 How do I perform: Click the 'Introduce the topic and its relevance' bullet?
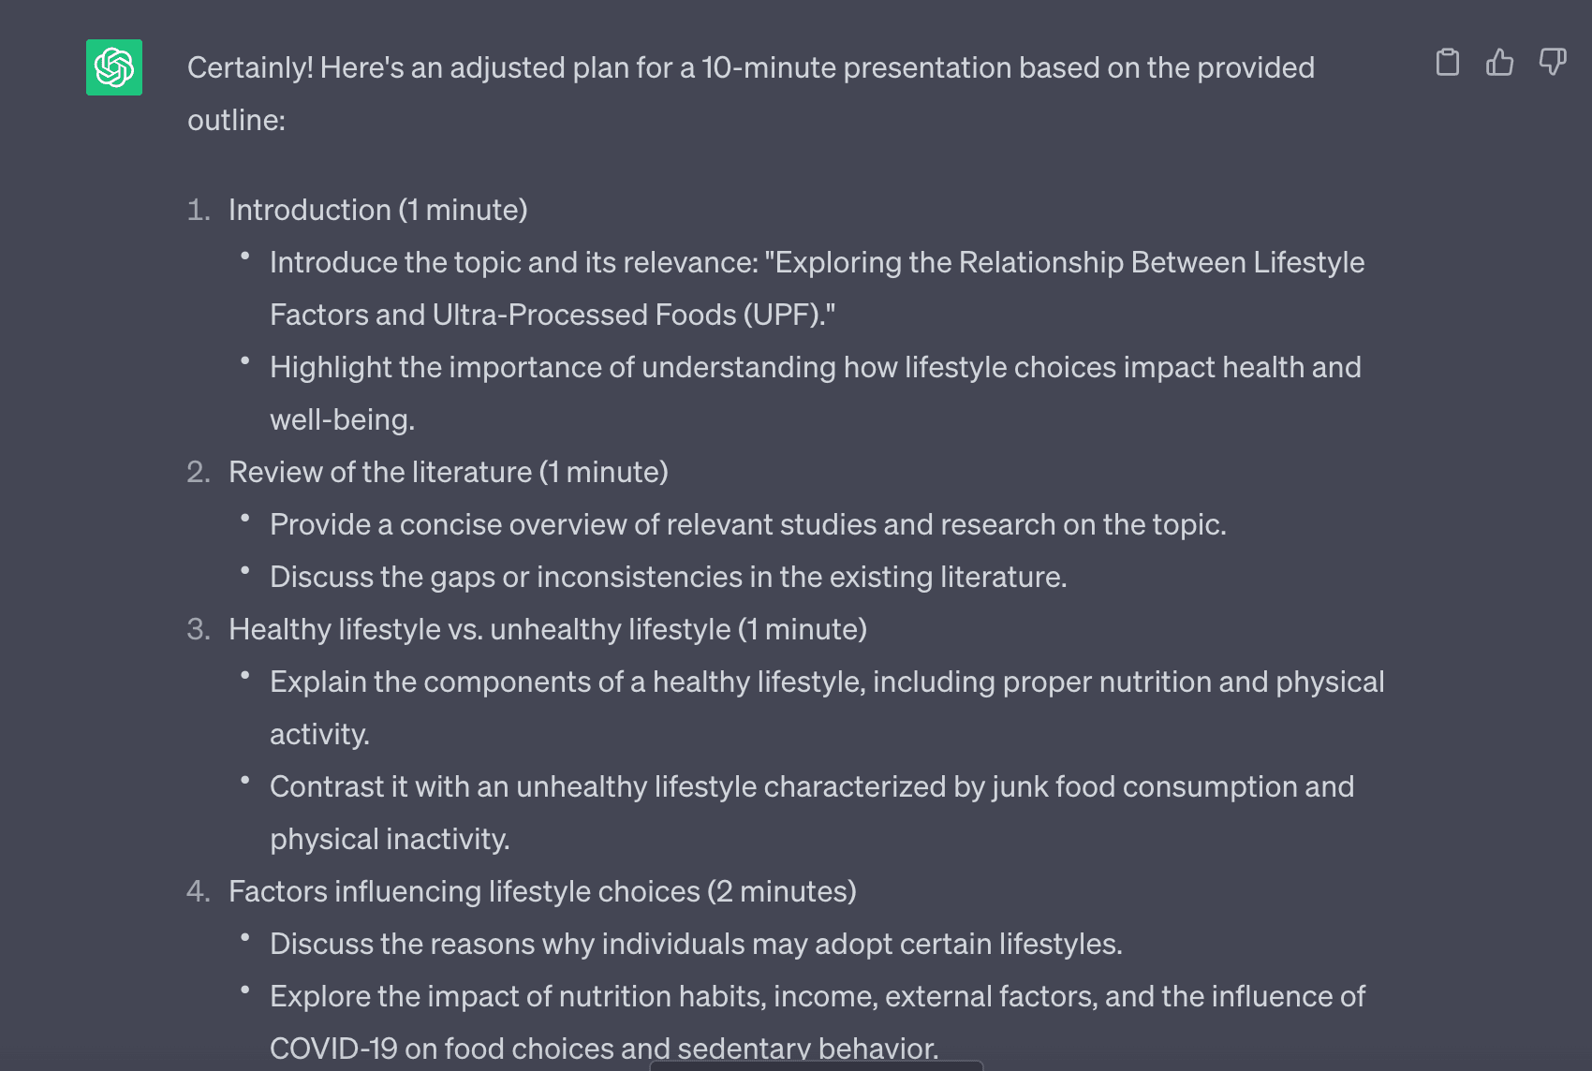[817, 288]
